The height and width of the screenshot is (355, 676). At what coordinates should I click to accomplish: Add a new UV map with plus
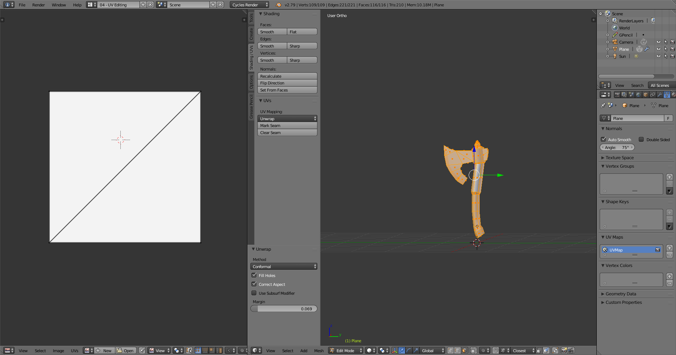670,248
